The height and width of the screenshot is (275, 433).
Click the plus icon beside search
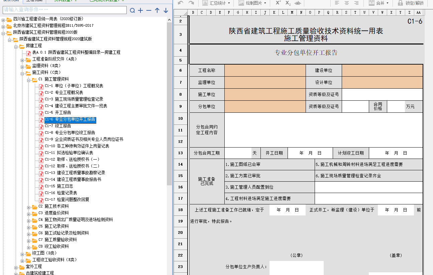point(140,10)
